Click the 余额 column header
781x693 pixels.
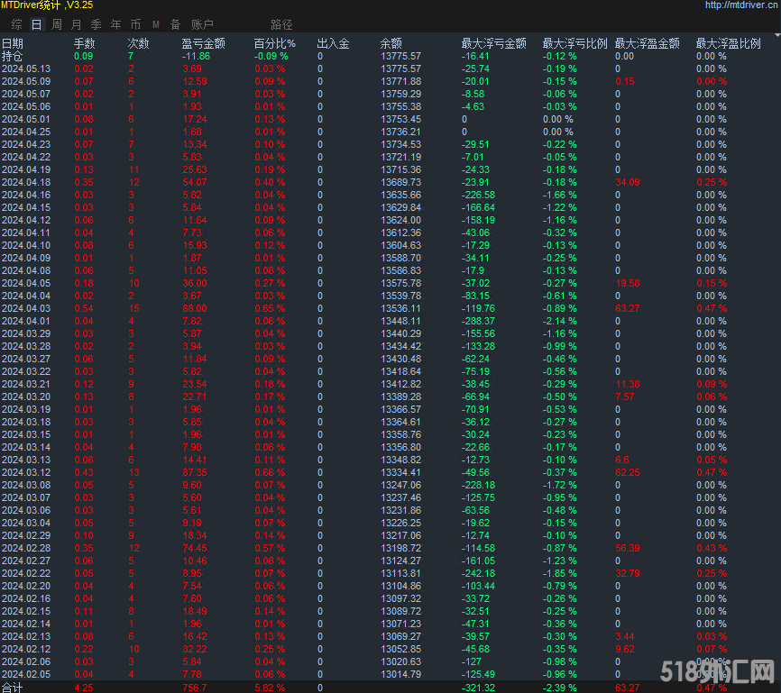pyautogui.click(x=391, y=43)
